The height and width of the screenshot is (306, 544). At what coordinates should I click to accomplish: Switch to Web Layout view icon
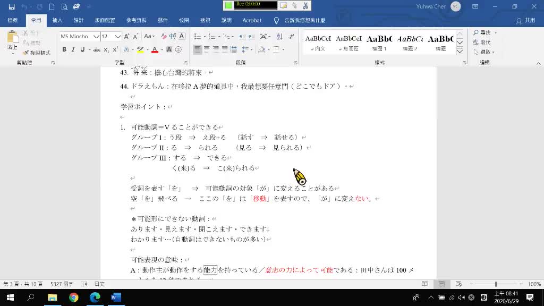click(458, 284)
